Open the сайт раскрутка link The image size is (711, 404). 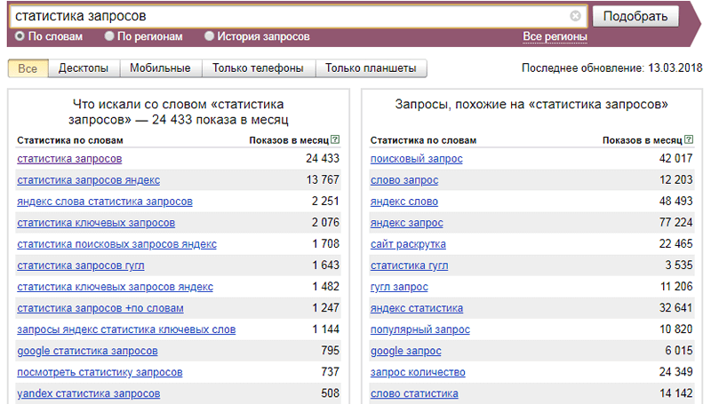(x=408, y=244)
